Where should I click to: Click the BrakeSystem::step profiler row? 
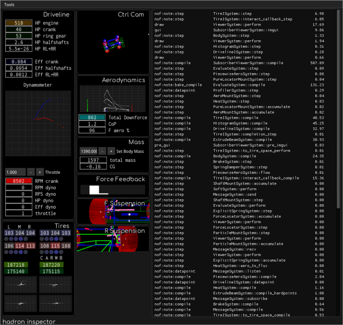pos(239,162)
